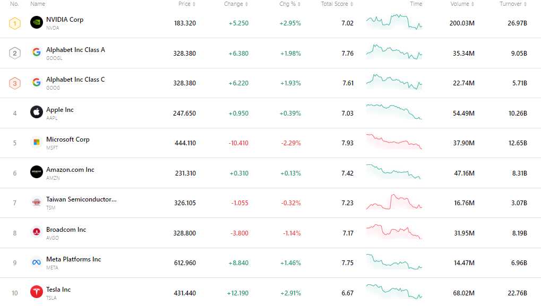This screenshot has height=306, width=541.
Task: Select the Amazon logo icon
Action: coord(36,172)
